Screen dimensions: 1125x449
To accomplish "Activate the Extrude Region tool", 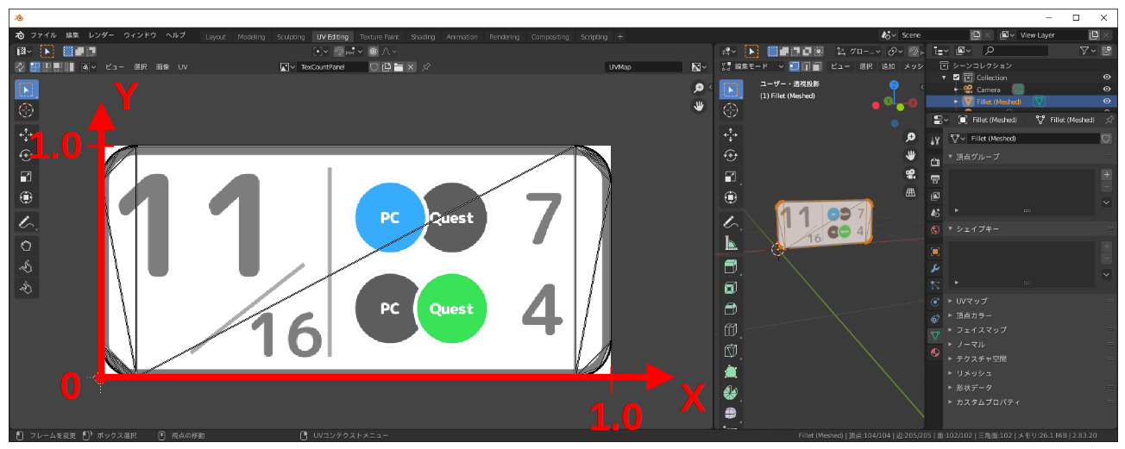I will point(731,266).
